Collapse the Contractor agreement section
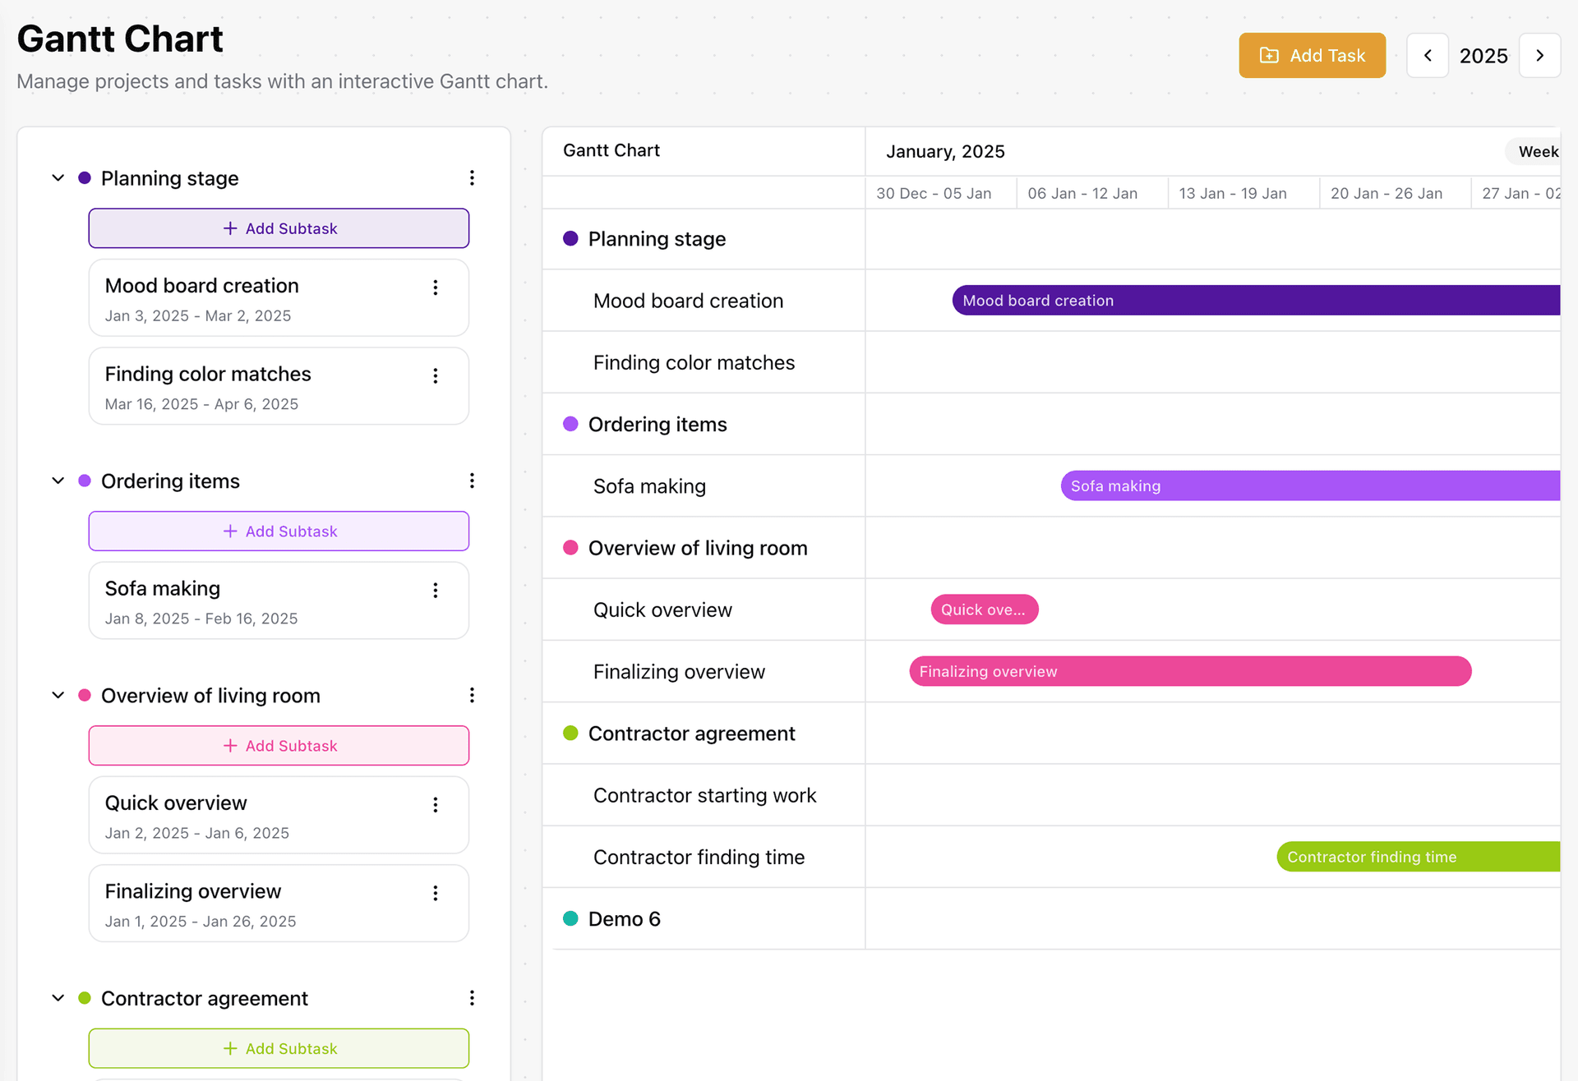The height and width of the screenshot is (1081, 1578). tap(58, 998)
